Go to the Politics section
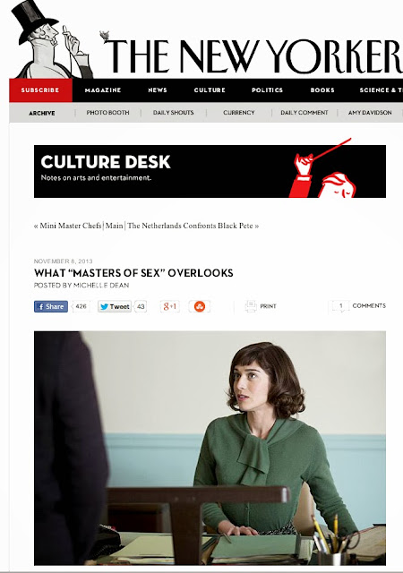Viewport: 403px width, 573px height. (x=268, y=90)
